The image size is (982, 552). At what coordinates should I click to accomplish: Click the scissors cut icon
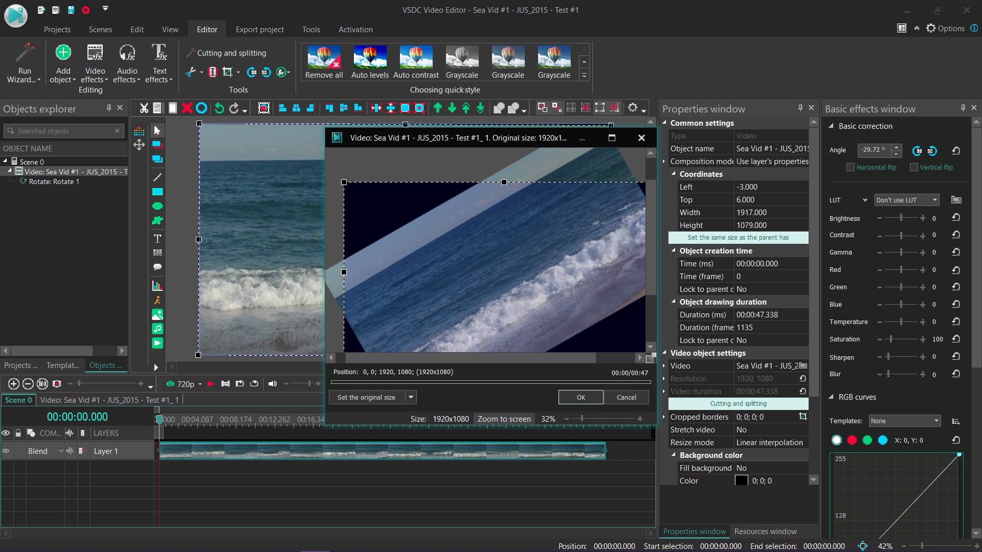[x=144, y=108]
